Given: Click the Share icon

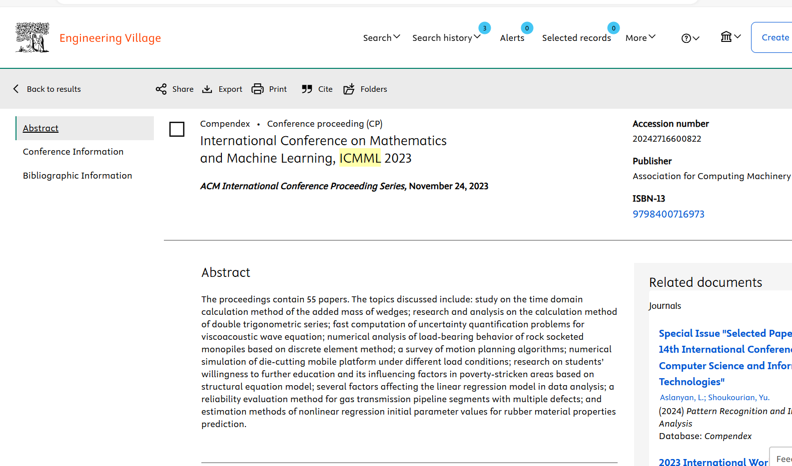Looking at the screenshot, I should [161, 89].
